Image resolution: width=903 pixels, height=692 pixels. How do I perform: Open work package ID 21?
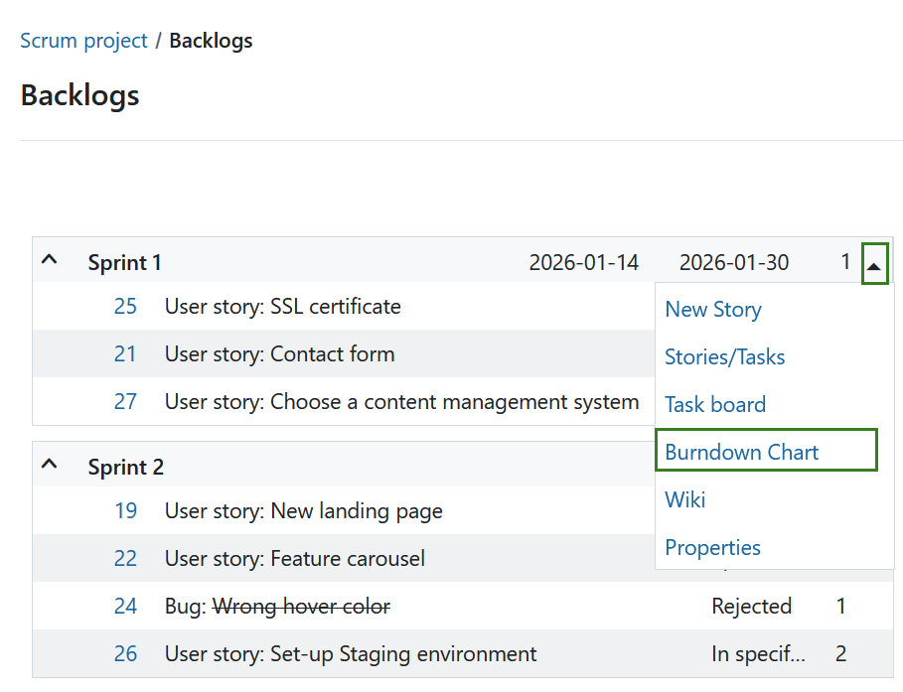125,354
